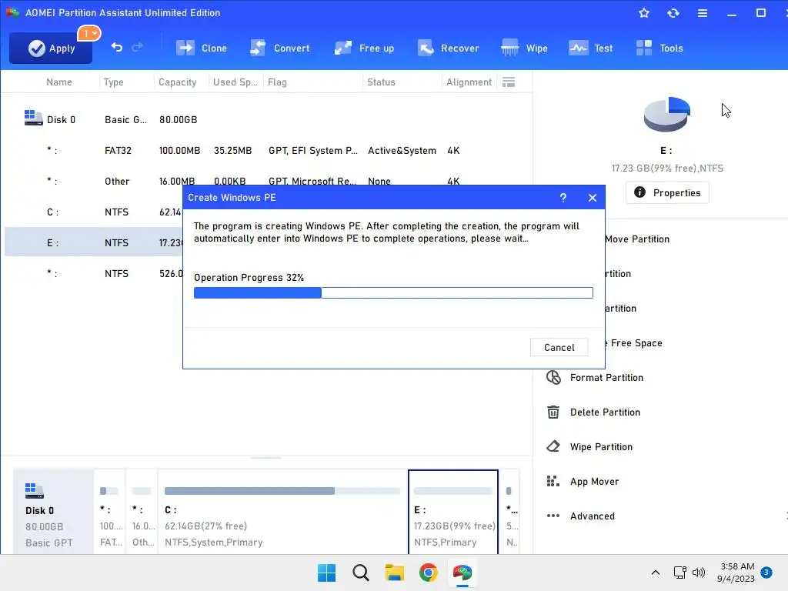Open the Clone menu
The height and width of the screenshot is (591, 788).
(x=202, y=48)
